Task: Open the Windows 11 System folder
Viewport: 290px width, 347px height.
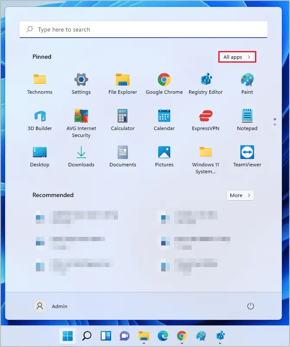Action: pos(206,160)
